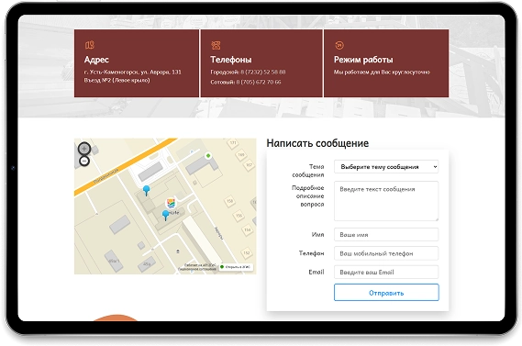Click the message text area 'Введите текст сообщения'
Screen dimensions: 522x346
click(x=386, y=201)
